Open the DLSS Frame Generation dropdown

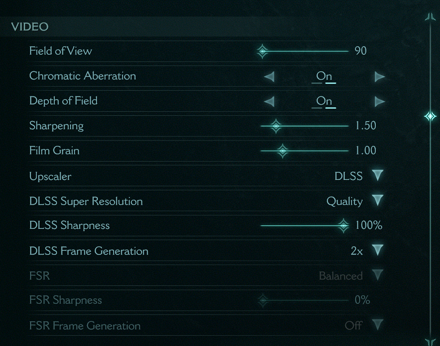coord(378,250)
